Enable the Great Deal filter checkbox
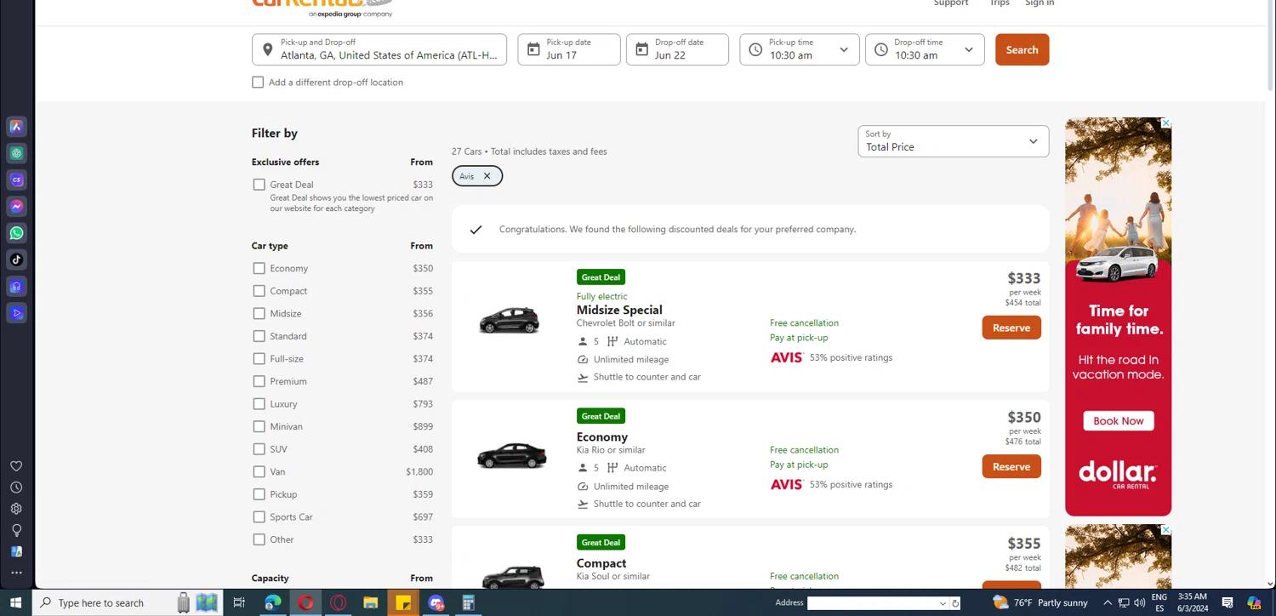Image resolution: width=1276 pixels, height=616 pixels. click(x=259, y=185)
